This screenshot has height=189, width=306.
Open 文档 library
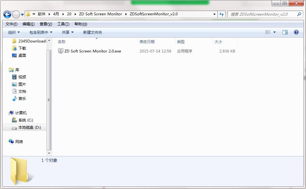point(19,92)
